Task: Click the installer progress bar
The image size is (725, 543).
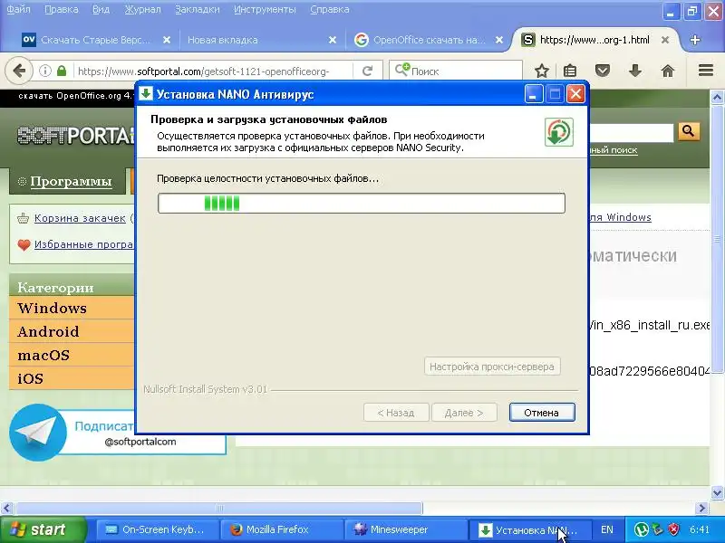Action: [361, 203]
